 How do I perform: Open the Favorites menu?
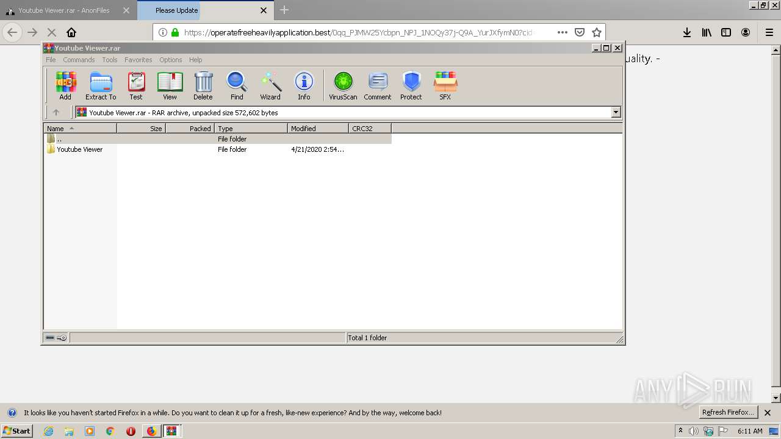point(139,60)
